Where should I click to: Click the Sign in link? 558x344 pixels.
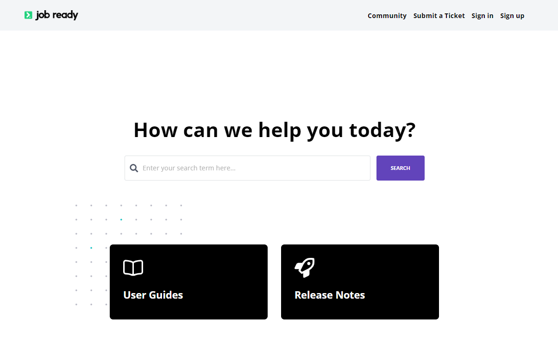[x=482, y=16]
